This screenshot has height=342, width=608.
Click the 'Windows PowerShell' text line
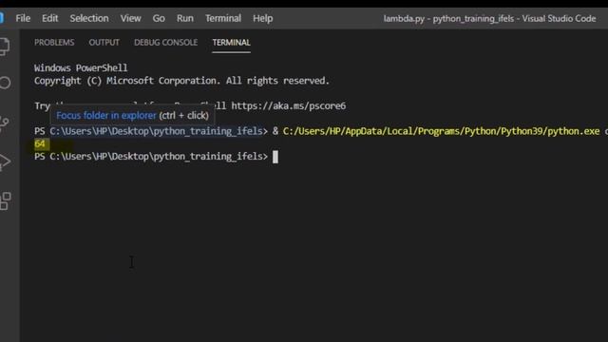click(x=81, y=67)
